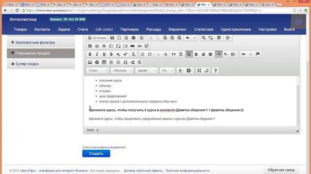Open the Обычное paragraph format dropdown

[x=122, y=71]
